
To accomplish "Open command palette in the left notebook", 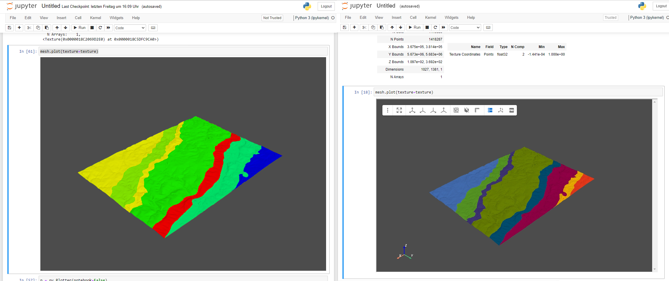I will click(x=153, y=28).
